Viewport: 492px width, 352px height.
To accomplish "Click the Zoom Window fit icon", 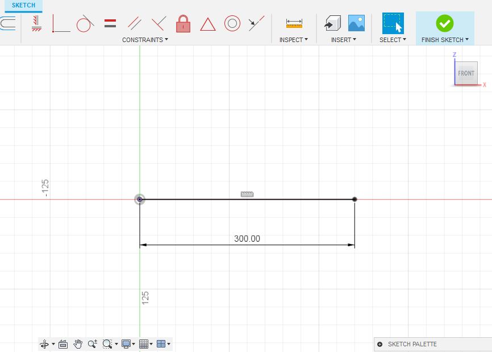I will pyautogui.click(x=107, y=344).
